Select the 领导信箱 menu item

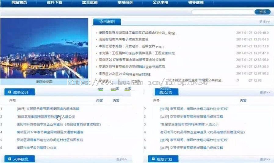pos(196,2)
